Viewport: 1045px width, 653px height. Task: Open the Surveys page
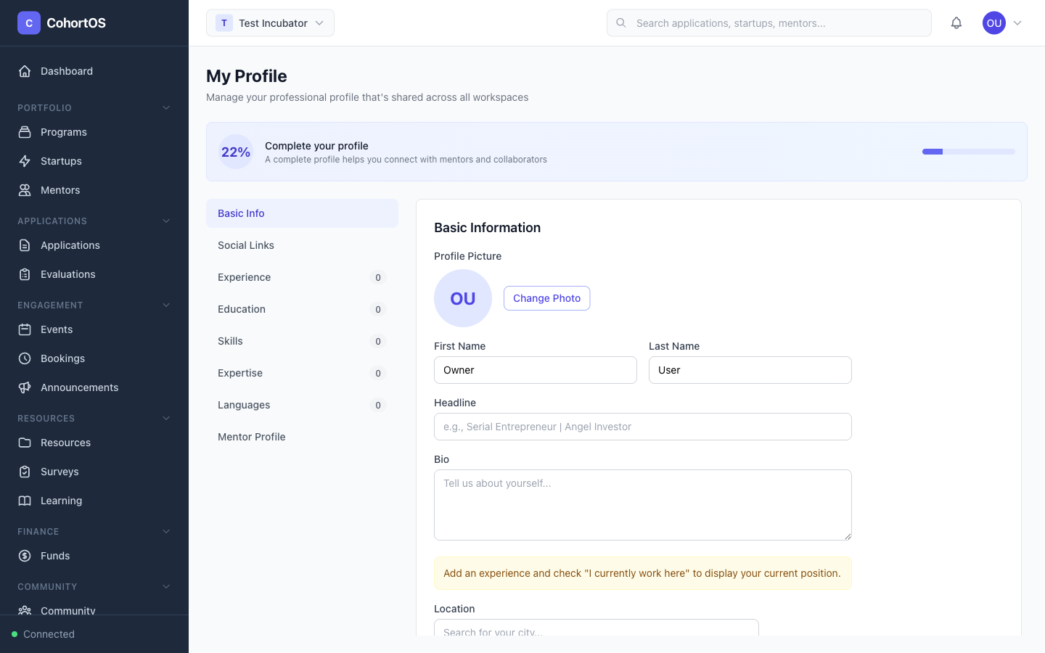pos(60,471)
